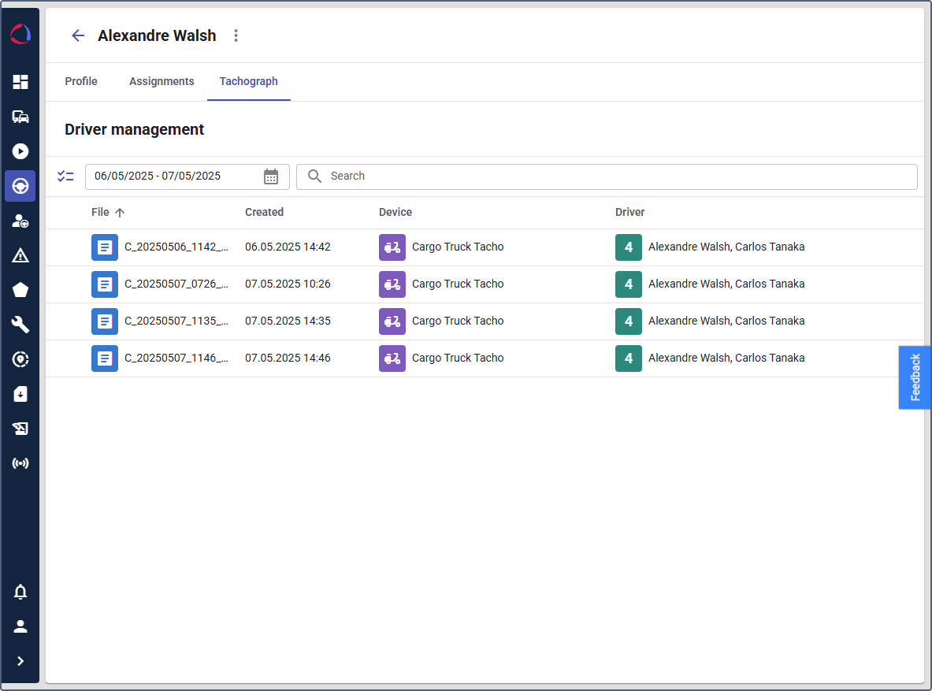
Task: Go back using the left arrow
Action: click(77, 35)
